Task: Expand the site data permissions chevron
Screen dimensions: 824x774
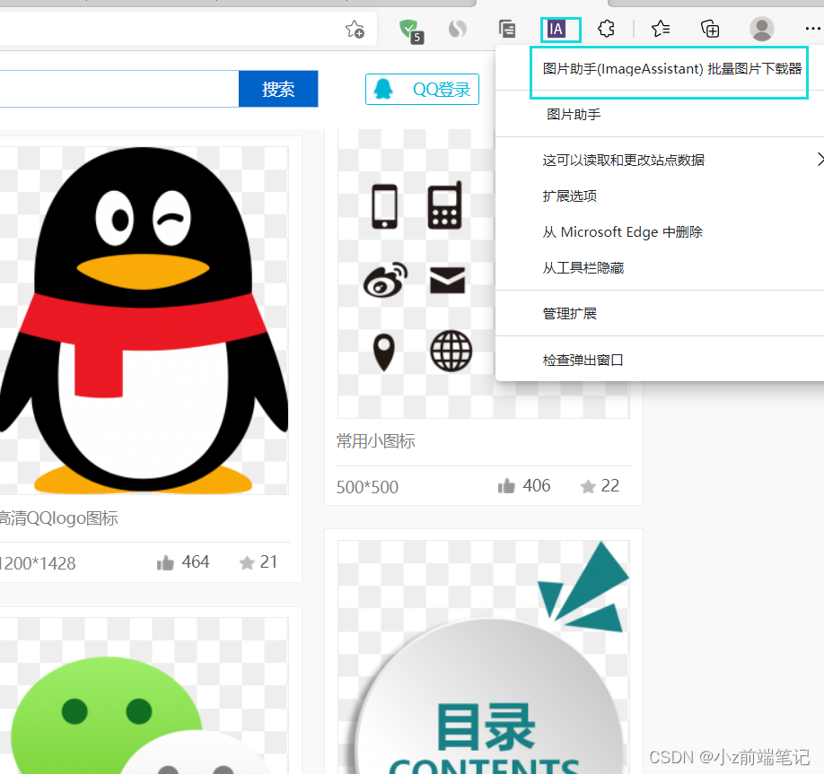Action: point(819,159)
